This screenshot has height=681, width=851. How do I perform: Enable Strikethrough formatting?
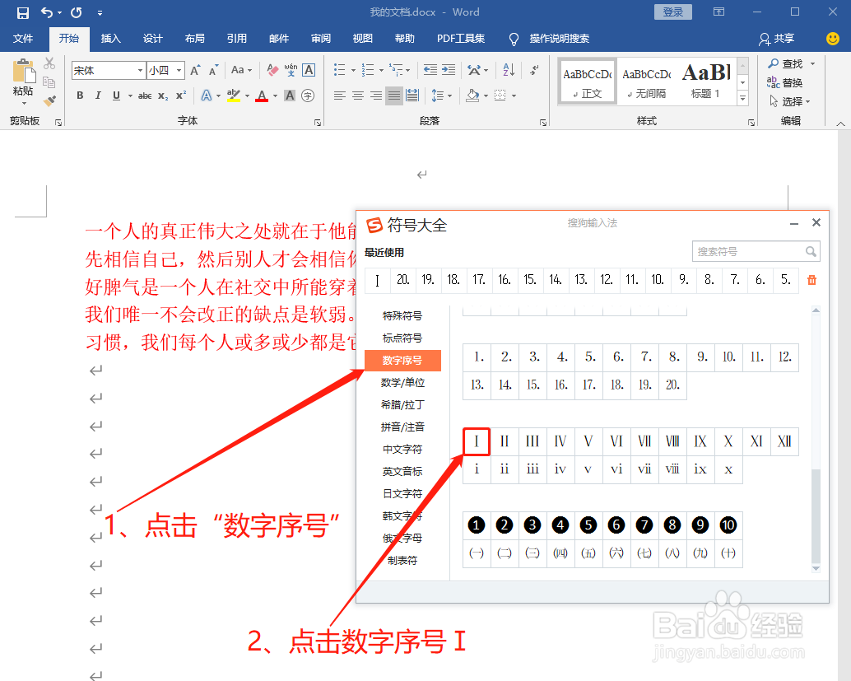click(x=146, y=96)
